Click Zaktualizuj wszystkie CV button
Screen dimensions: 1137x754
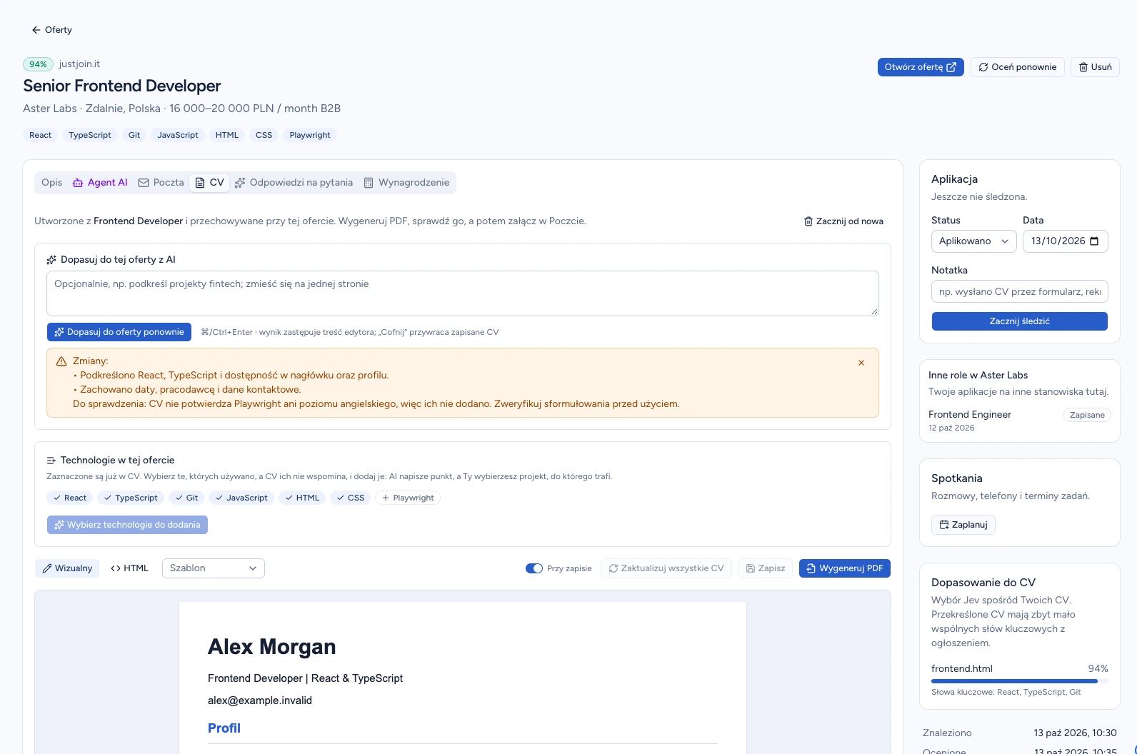pos(666,568)
